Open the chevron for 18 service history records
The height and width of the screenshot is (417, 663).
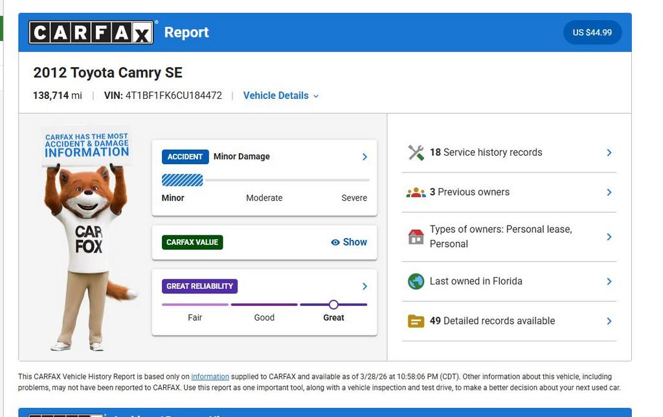pos(609,153)
